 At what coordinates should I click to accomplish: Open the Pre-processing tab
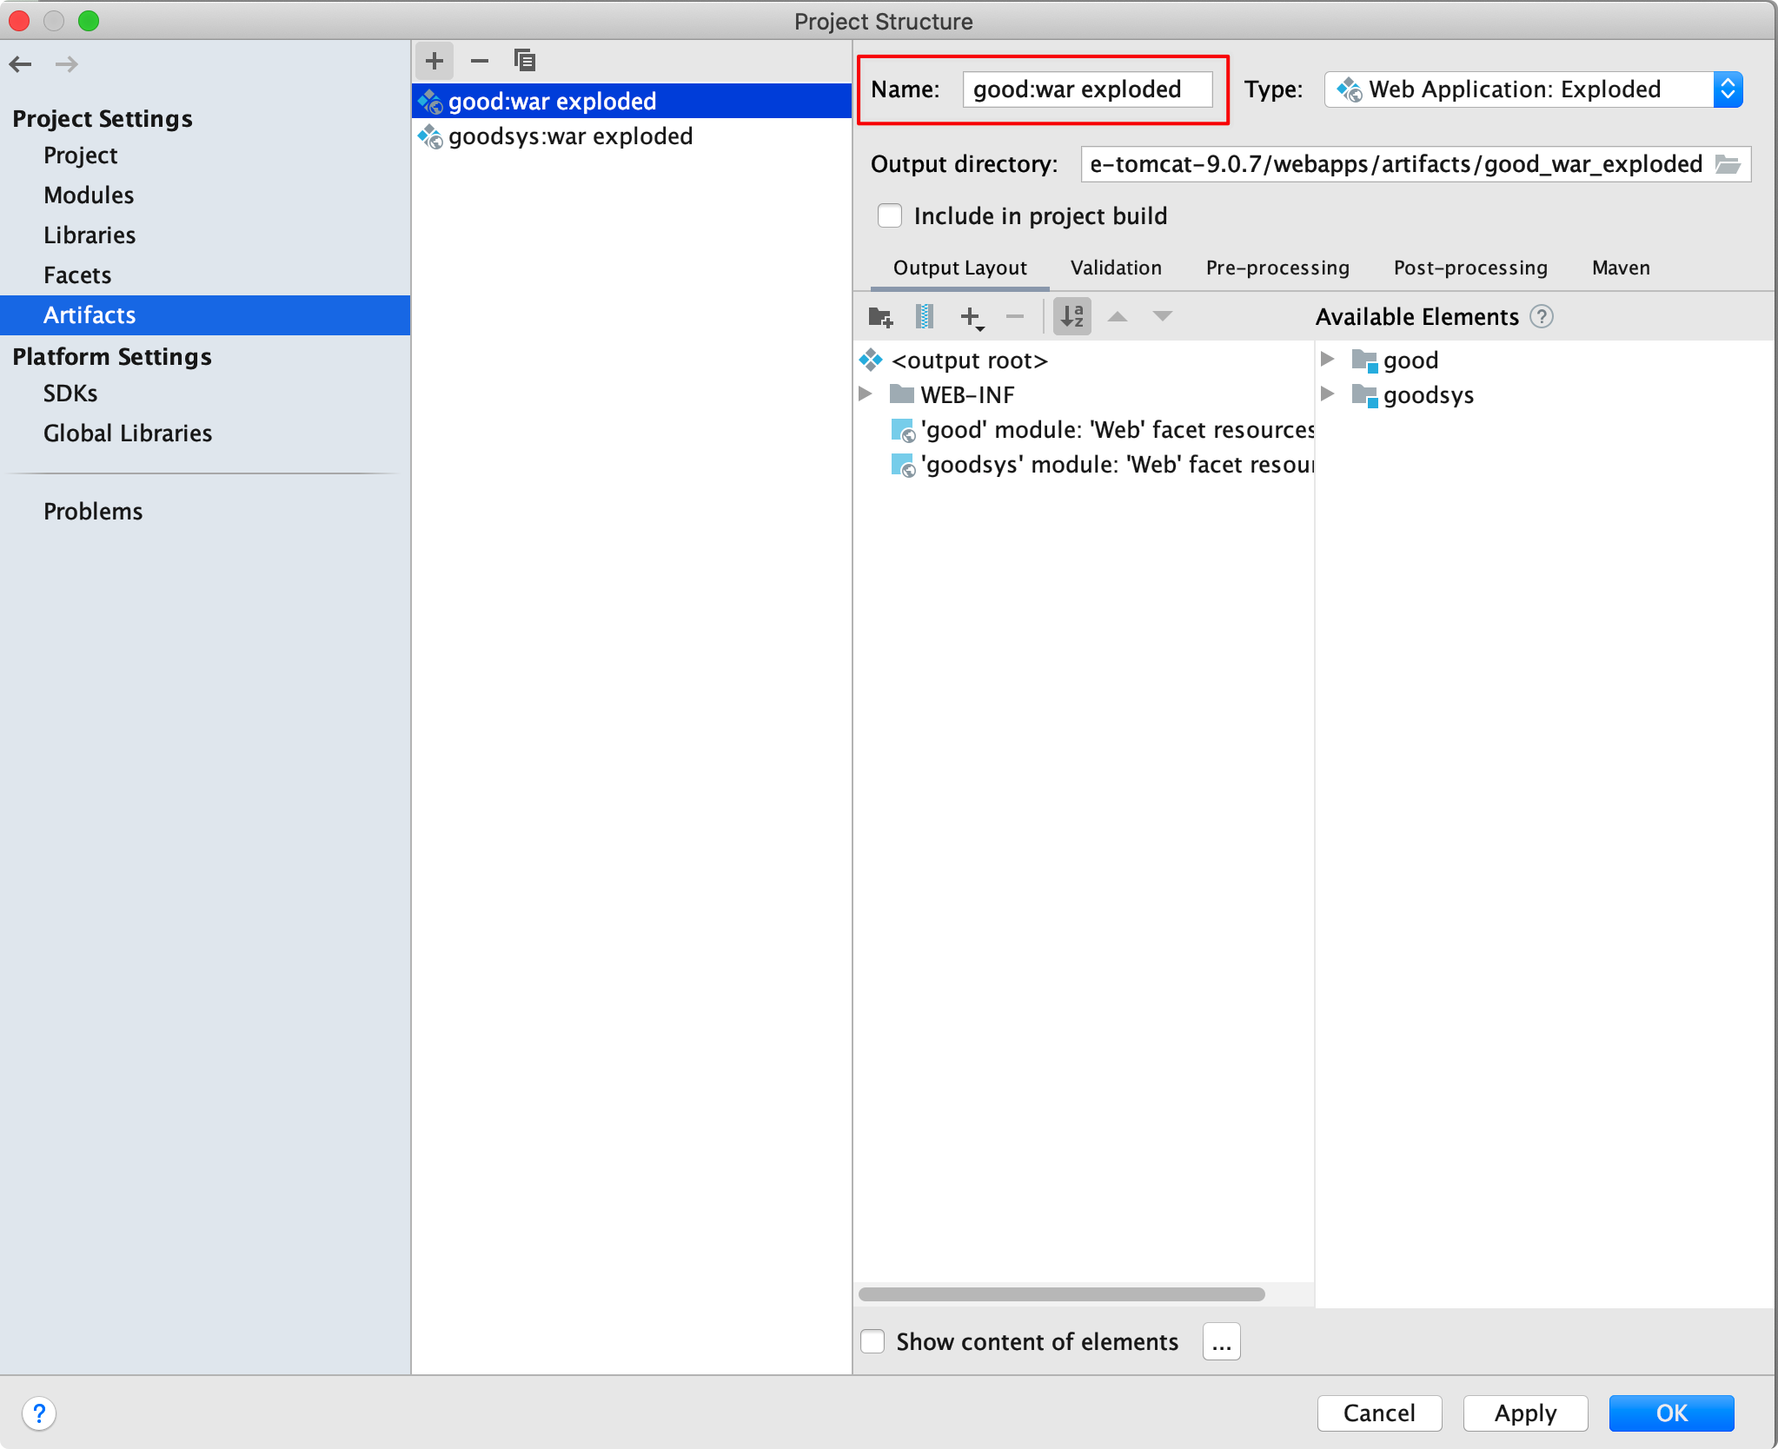coord(1277,268)
